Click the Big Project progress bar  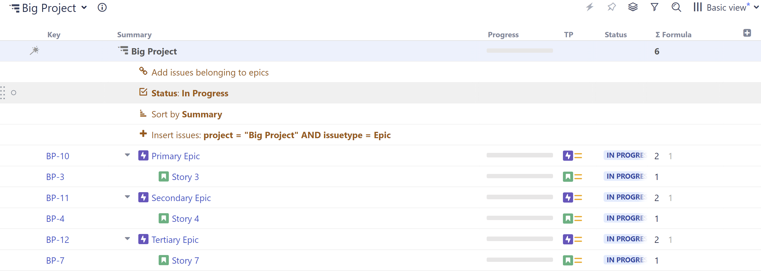click(520, 51)
